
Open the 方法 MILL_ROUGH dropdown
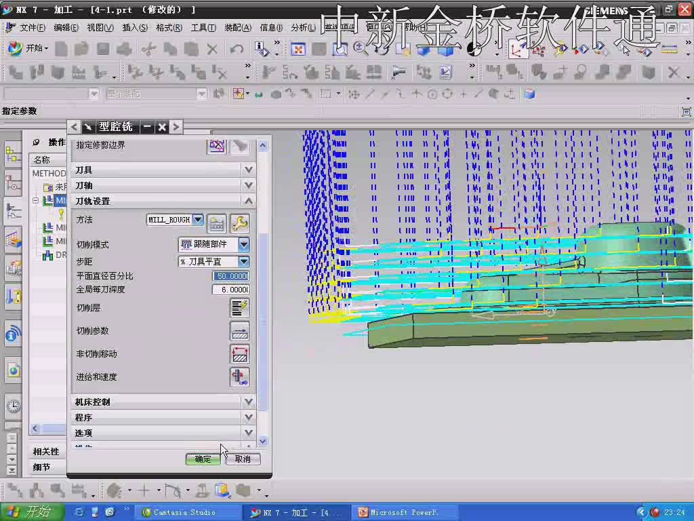pos(198,220)
